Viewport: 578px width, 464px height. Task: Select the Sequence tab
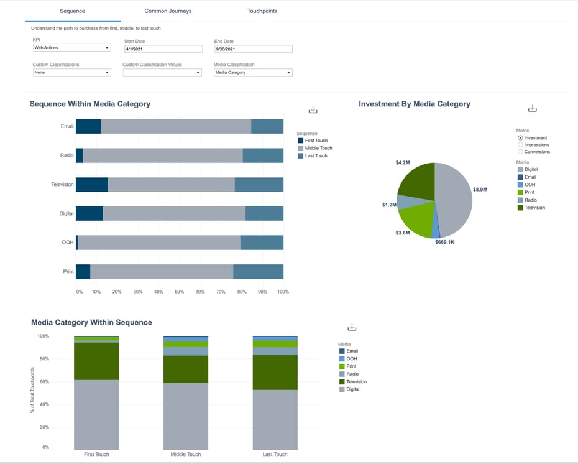73,11
